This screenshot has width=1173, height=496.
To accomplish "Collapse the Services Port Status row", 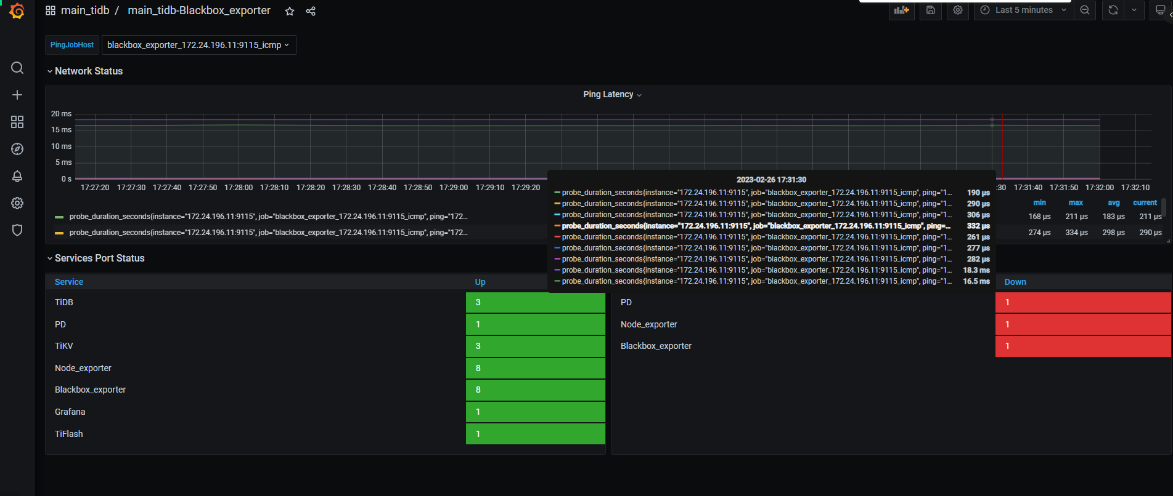I will pos(99,258).
